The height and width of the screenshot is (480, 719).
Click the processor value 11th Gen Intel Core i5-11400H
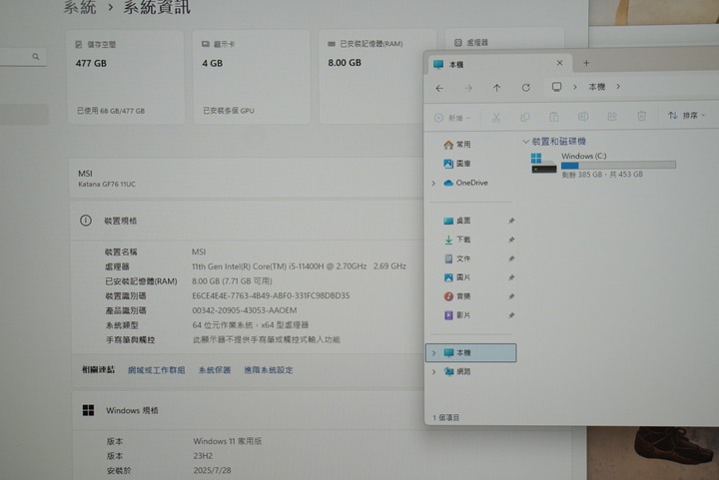[299, 266]
